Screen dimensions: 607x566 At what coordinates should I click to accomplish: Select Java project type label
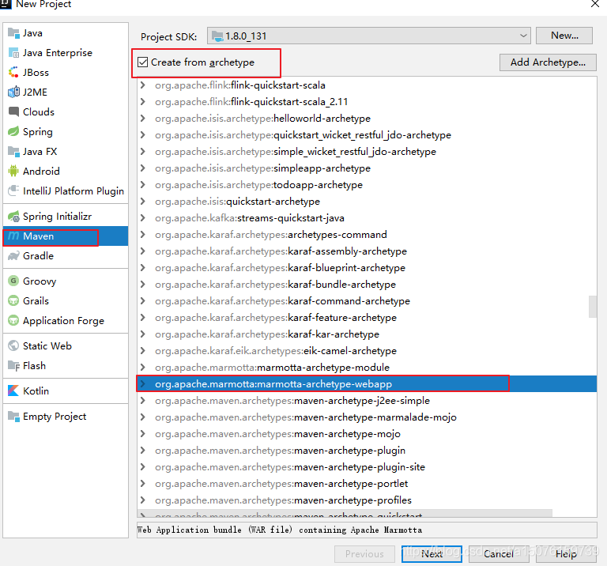click(x=32, y=33)
